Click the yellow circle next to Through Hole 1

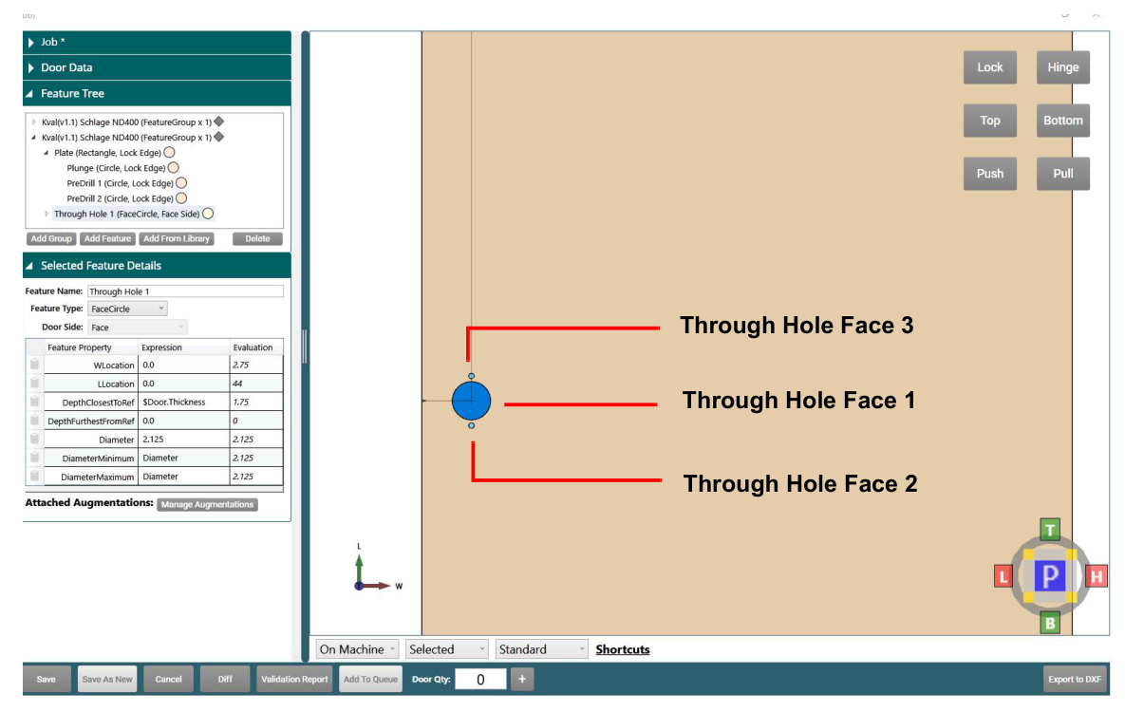click(208, 214)
